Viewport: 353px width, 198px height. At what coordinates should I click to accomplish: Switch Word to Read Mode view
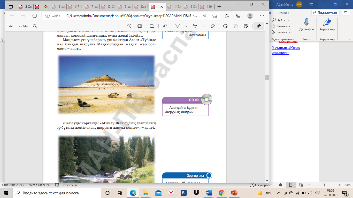click(281, 185)
